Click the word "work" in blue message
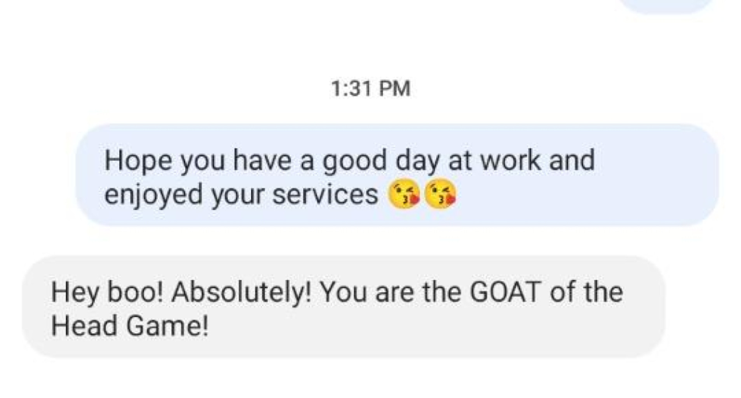Viewport: 741px width, 398px height. (x=510, y=161)
